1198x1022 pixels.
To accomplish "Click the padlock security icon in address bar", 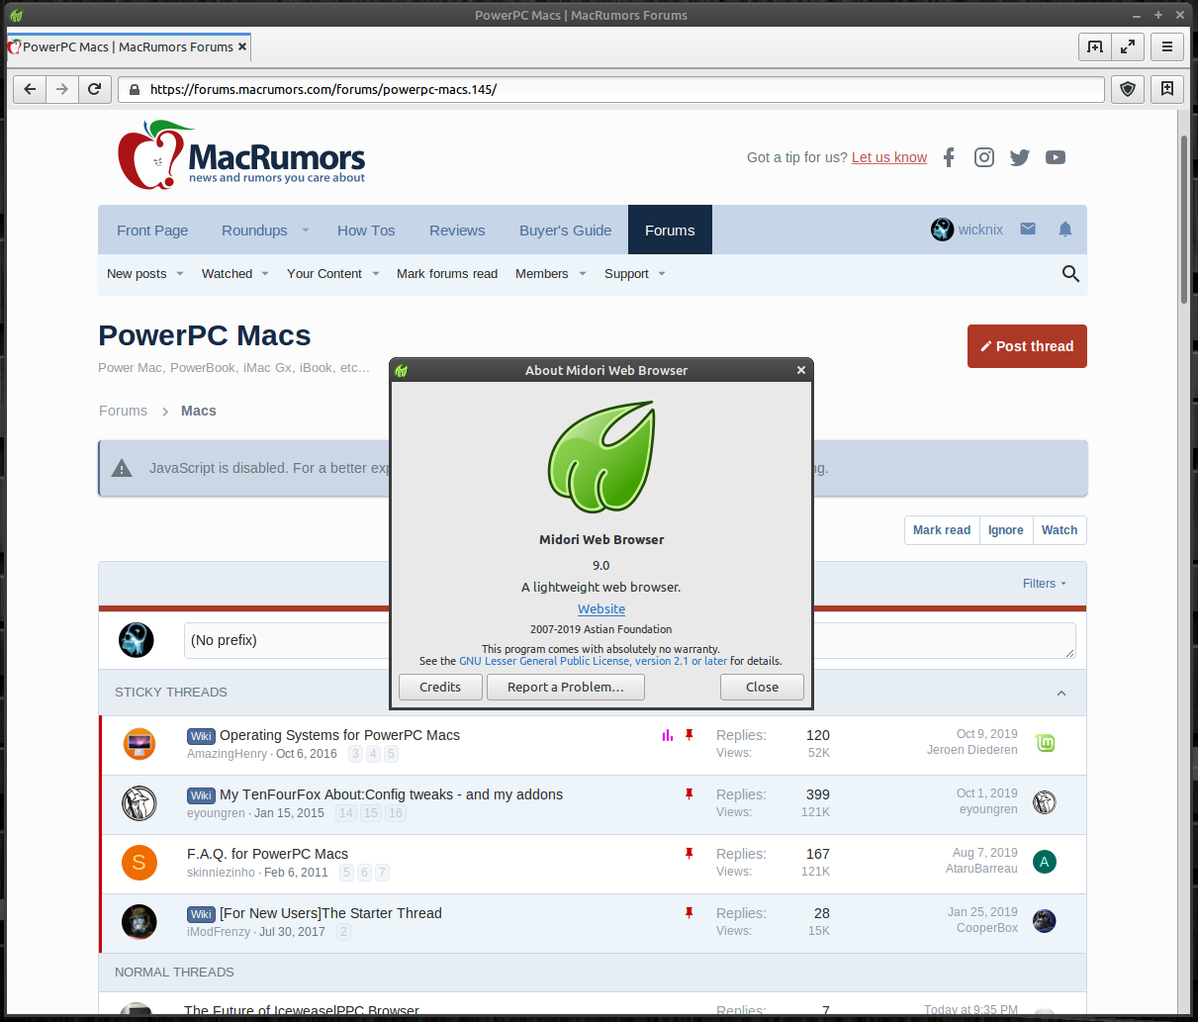I will pos(135,89).
